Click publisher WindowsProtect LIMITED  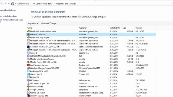pos(89,68)
